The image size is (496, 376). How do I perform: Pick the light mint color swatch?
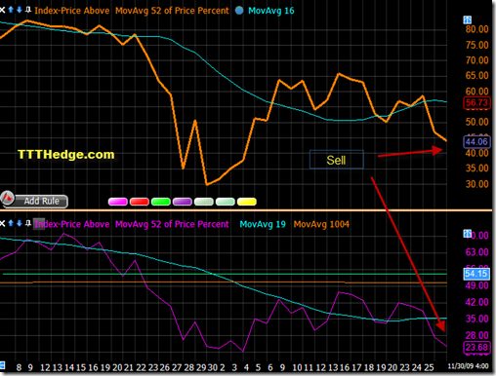coord(226,202)
